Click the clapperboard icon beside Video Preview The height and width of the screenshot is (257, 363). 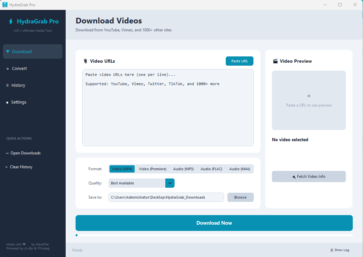[276, 61]
